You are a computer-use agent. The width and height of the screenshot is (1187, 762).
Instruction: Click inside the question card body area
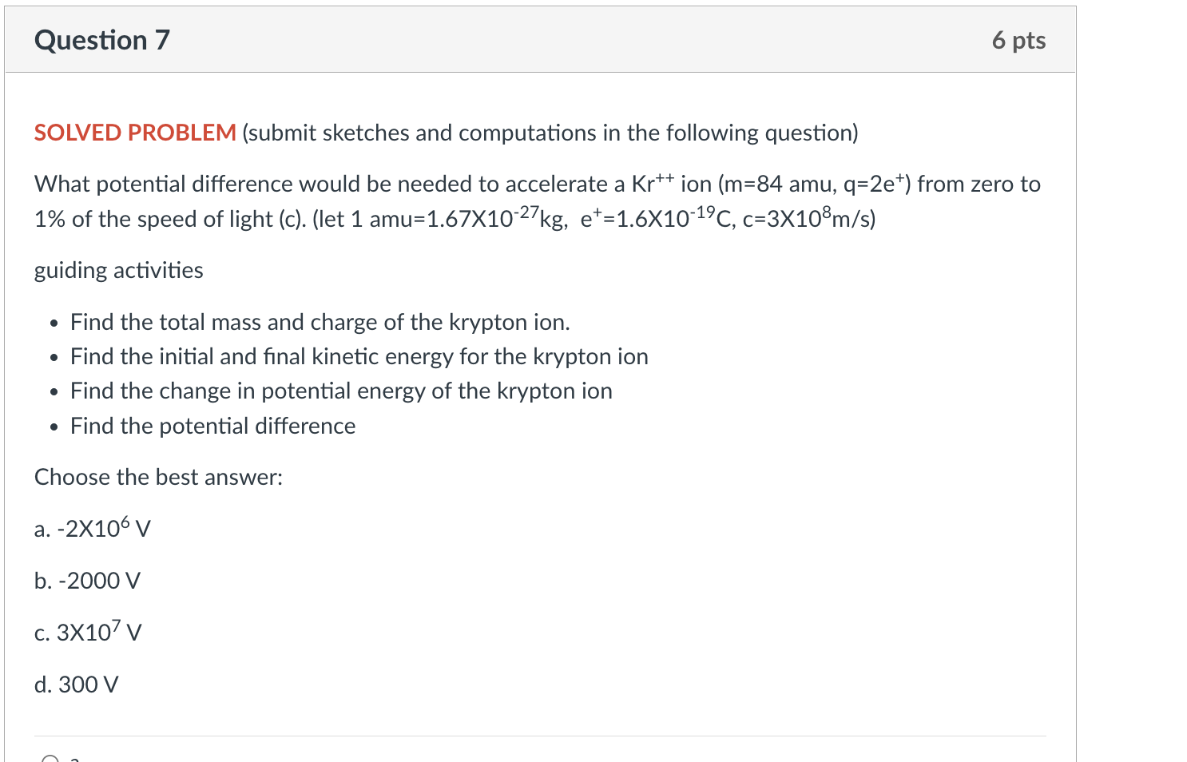coord(539,399)
